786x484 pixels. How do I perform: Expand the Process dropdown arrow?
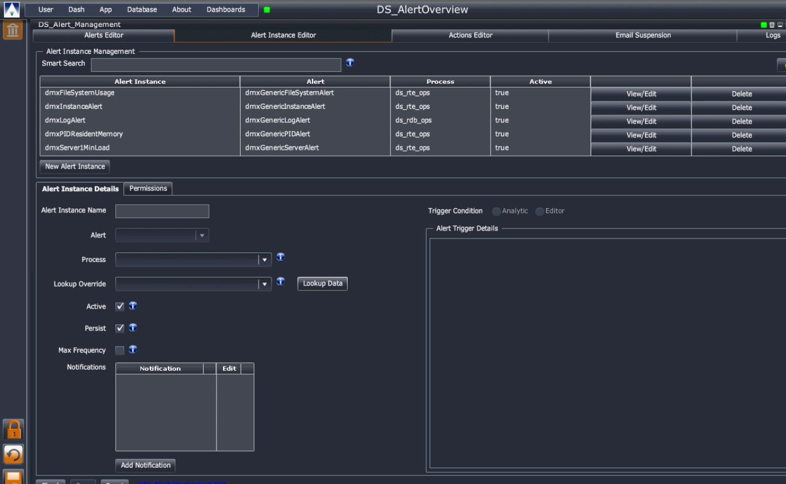[x=265, y=260]
